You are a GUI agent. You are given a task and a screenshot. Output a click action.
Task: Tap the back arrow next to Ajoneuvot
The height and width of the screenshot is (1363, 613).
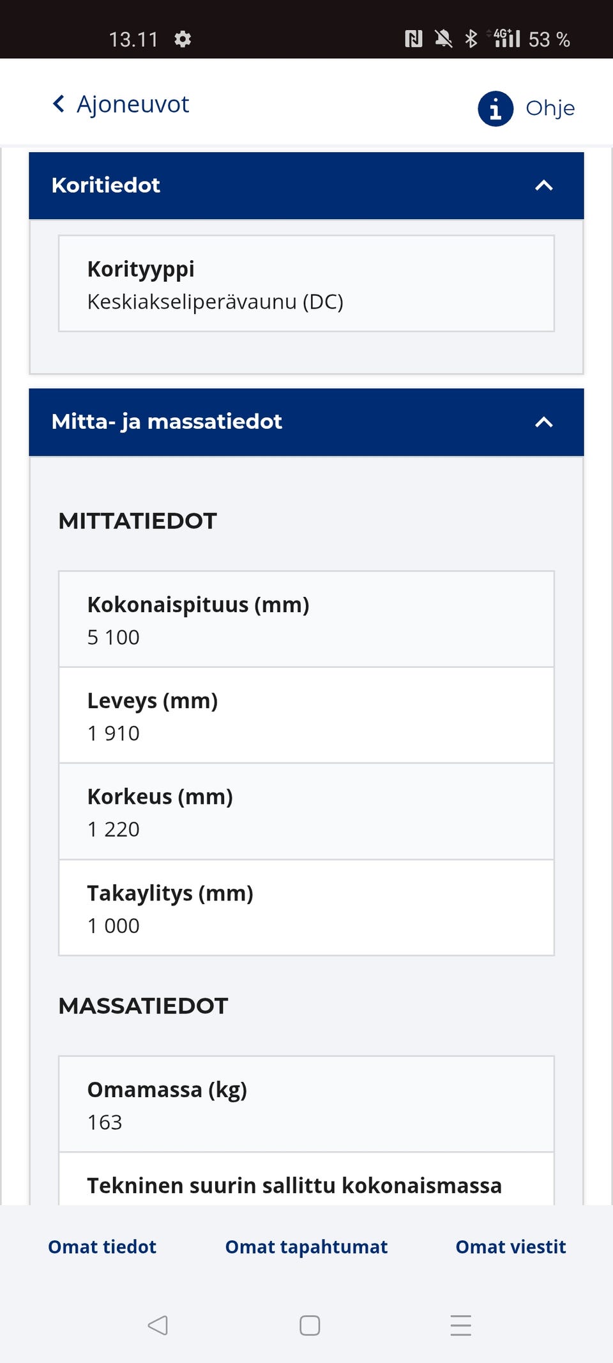pos(59,104)
